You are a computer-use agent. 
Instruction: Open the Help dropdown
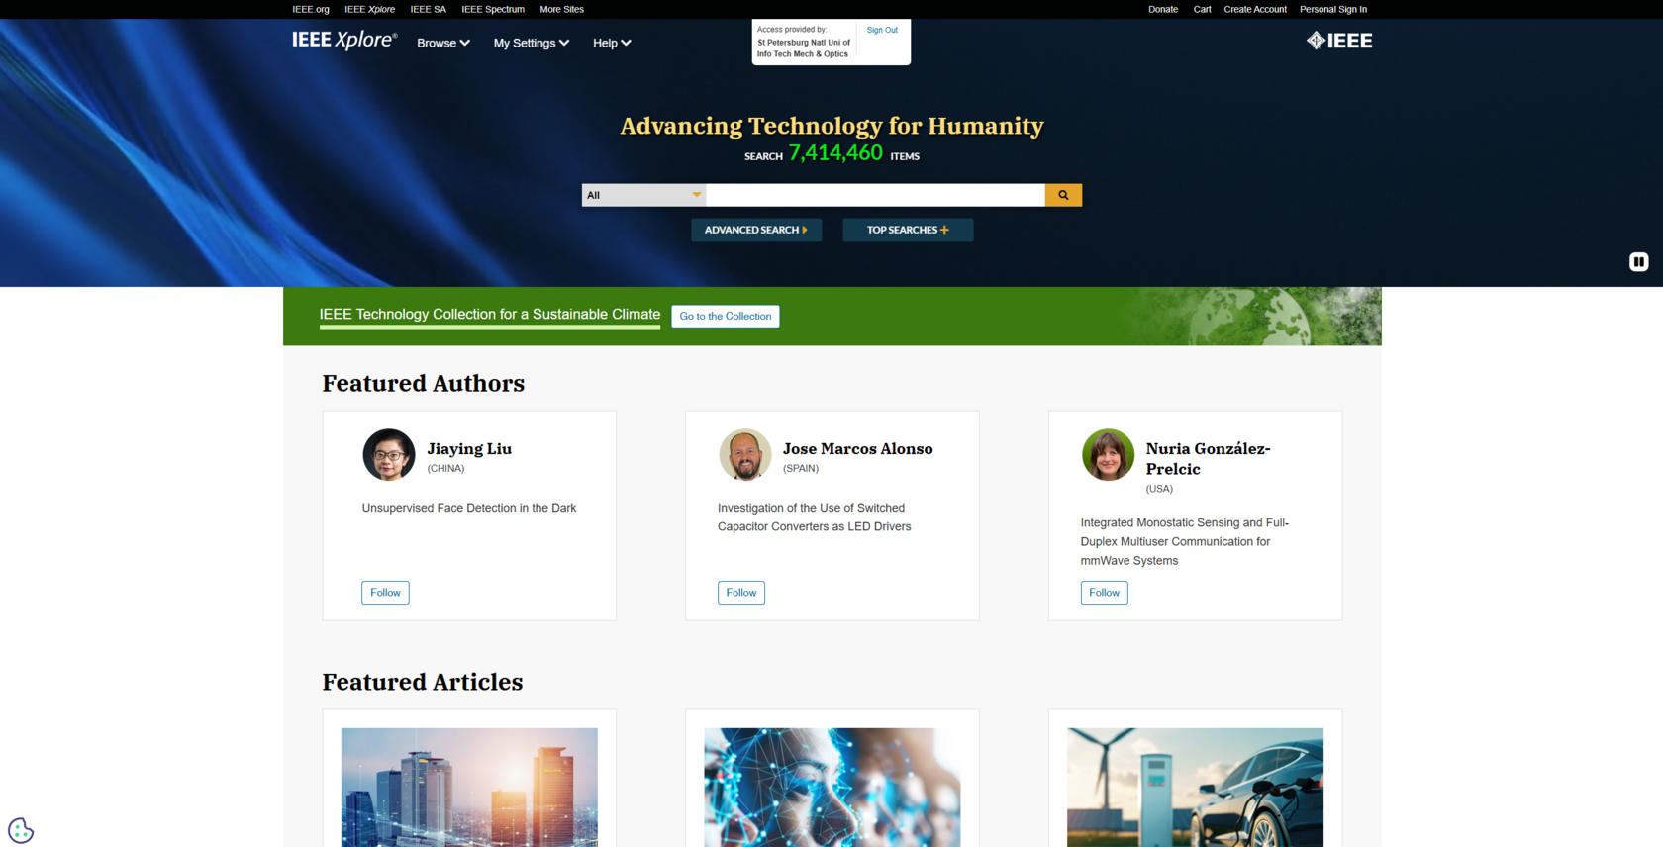[x=612, y=44]
